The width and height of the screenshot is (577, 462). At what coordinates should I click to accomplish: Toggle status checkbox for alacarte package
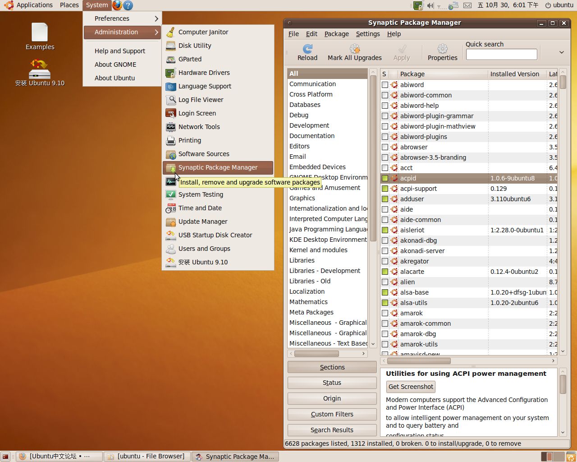point(385,272)
